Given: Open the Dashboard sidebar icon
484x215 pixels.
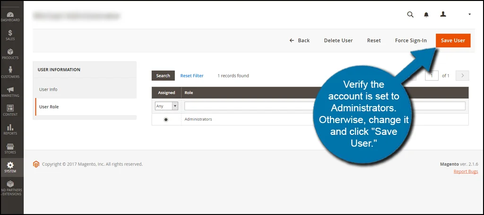Looking at the screenshot, I should 10,17.
